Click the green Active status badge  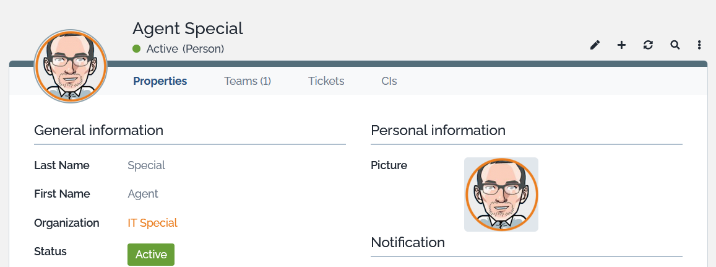click(x=151, y=255)
